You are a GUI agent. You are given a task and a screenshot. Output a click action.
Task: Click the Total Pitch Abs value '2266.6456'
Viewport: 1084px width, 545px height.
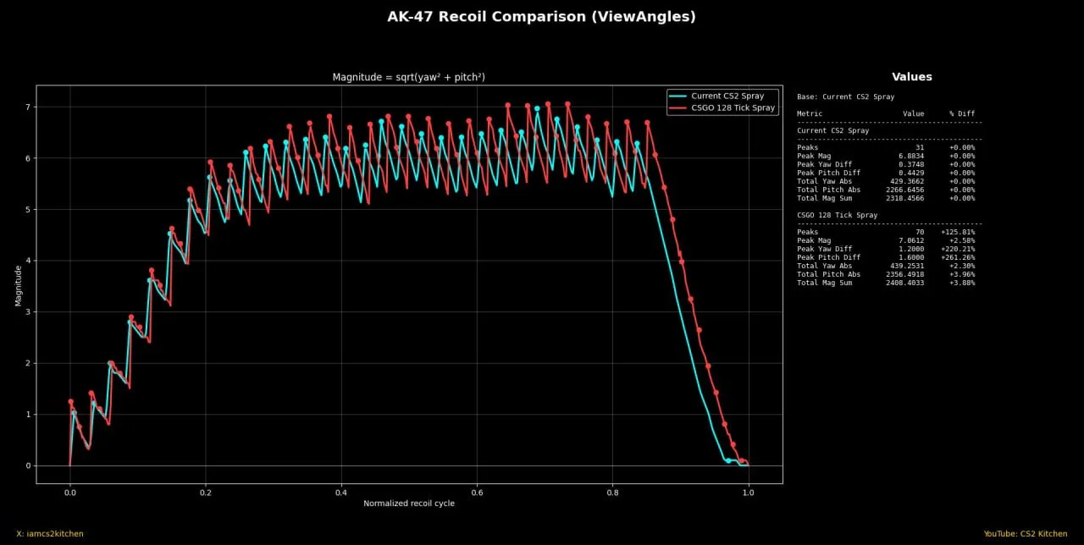point(905,190)
